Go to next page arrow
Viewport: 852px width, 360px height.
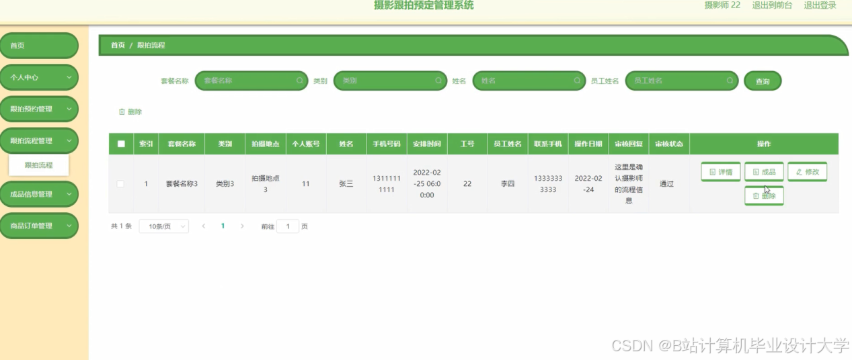click(x=242, y=226)
